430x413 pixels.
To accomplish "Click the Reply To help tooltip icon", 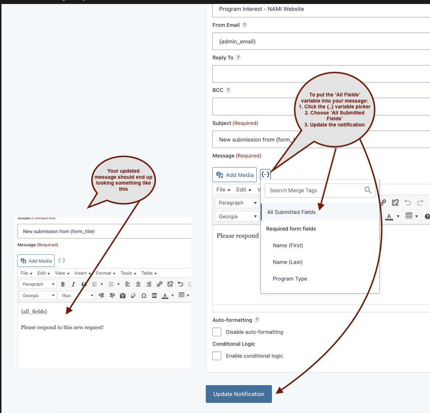I will tap(238, 58).
